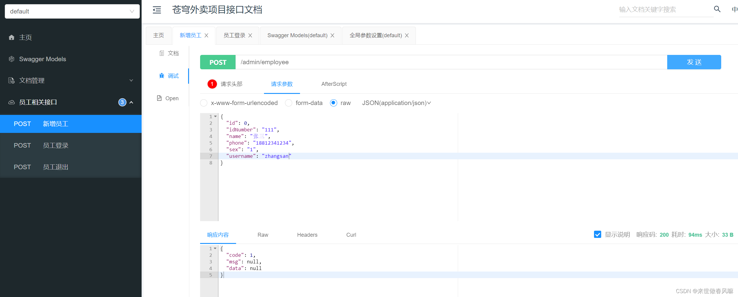Expand the 文档管理 menu chevron
The width and height of the screenshot is (738, 297).
(131, 80)
